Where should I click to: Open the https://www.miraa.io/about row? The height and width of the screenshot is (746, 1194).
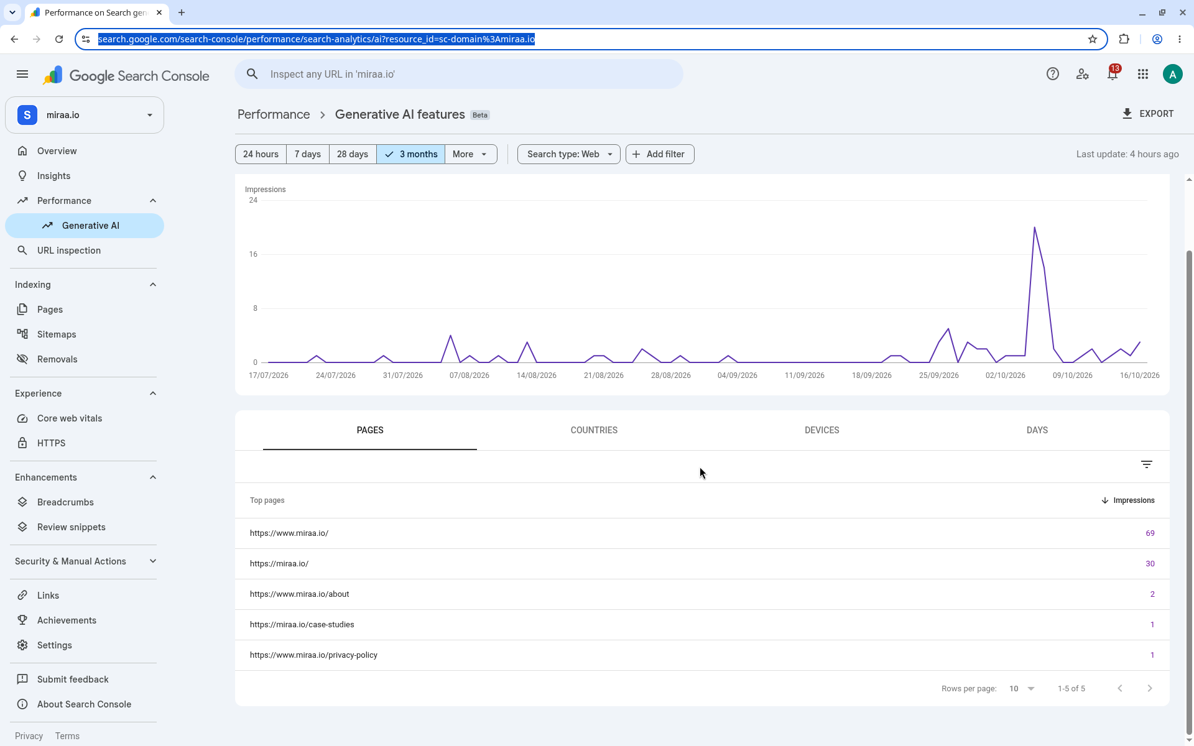pyautogui.click(x=702, y=594)
